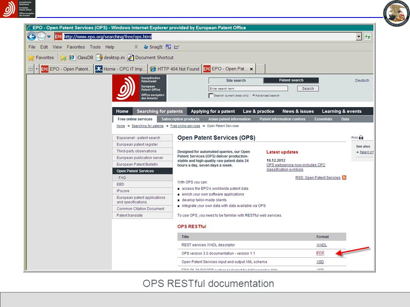Viewport: 410px width, 307px height.
Task: Open Patent translate sidebar item
Action: (143, 215)
